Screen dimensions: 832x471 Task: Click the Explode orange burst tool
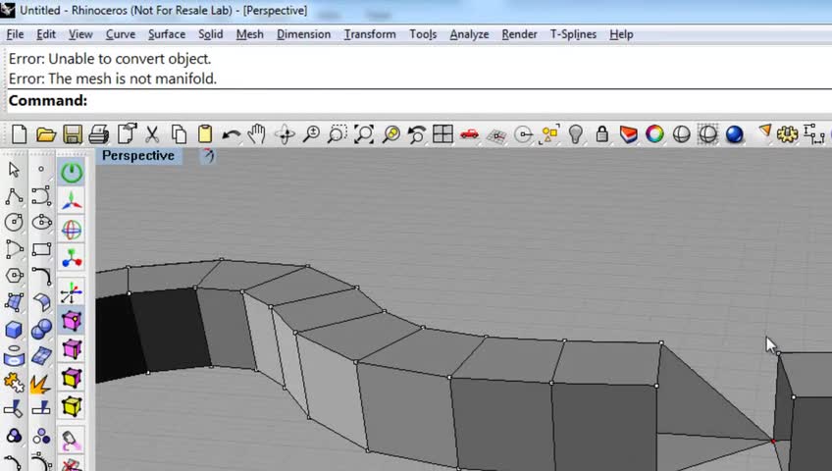coord(40,383)
